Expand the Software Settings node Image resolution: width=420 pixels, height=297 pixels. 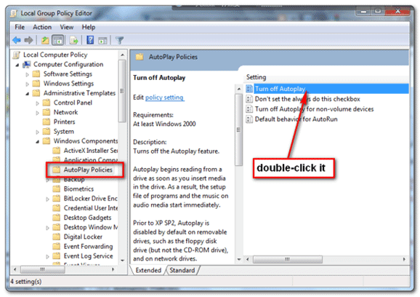pyautogui.click(x=27, y=74)
